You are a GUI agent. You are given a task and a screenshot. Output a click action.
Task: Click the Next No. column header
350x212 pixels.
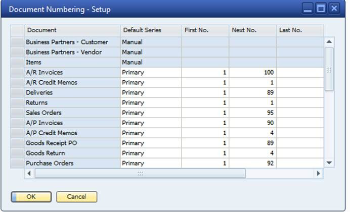(252, 30)
